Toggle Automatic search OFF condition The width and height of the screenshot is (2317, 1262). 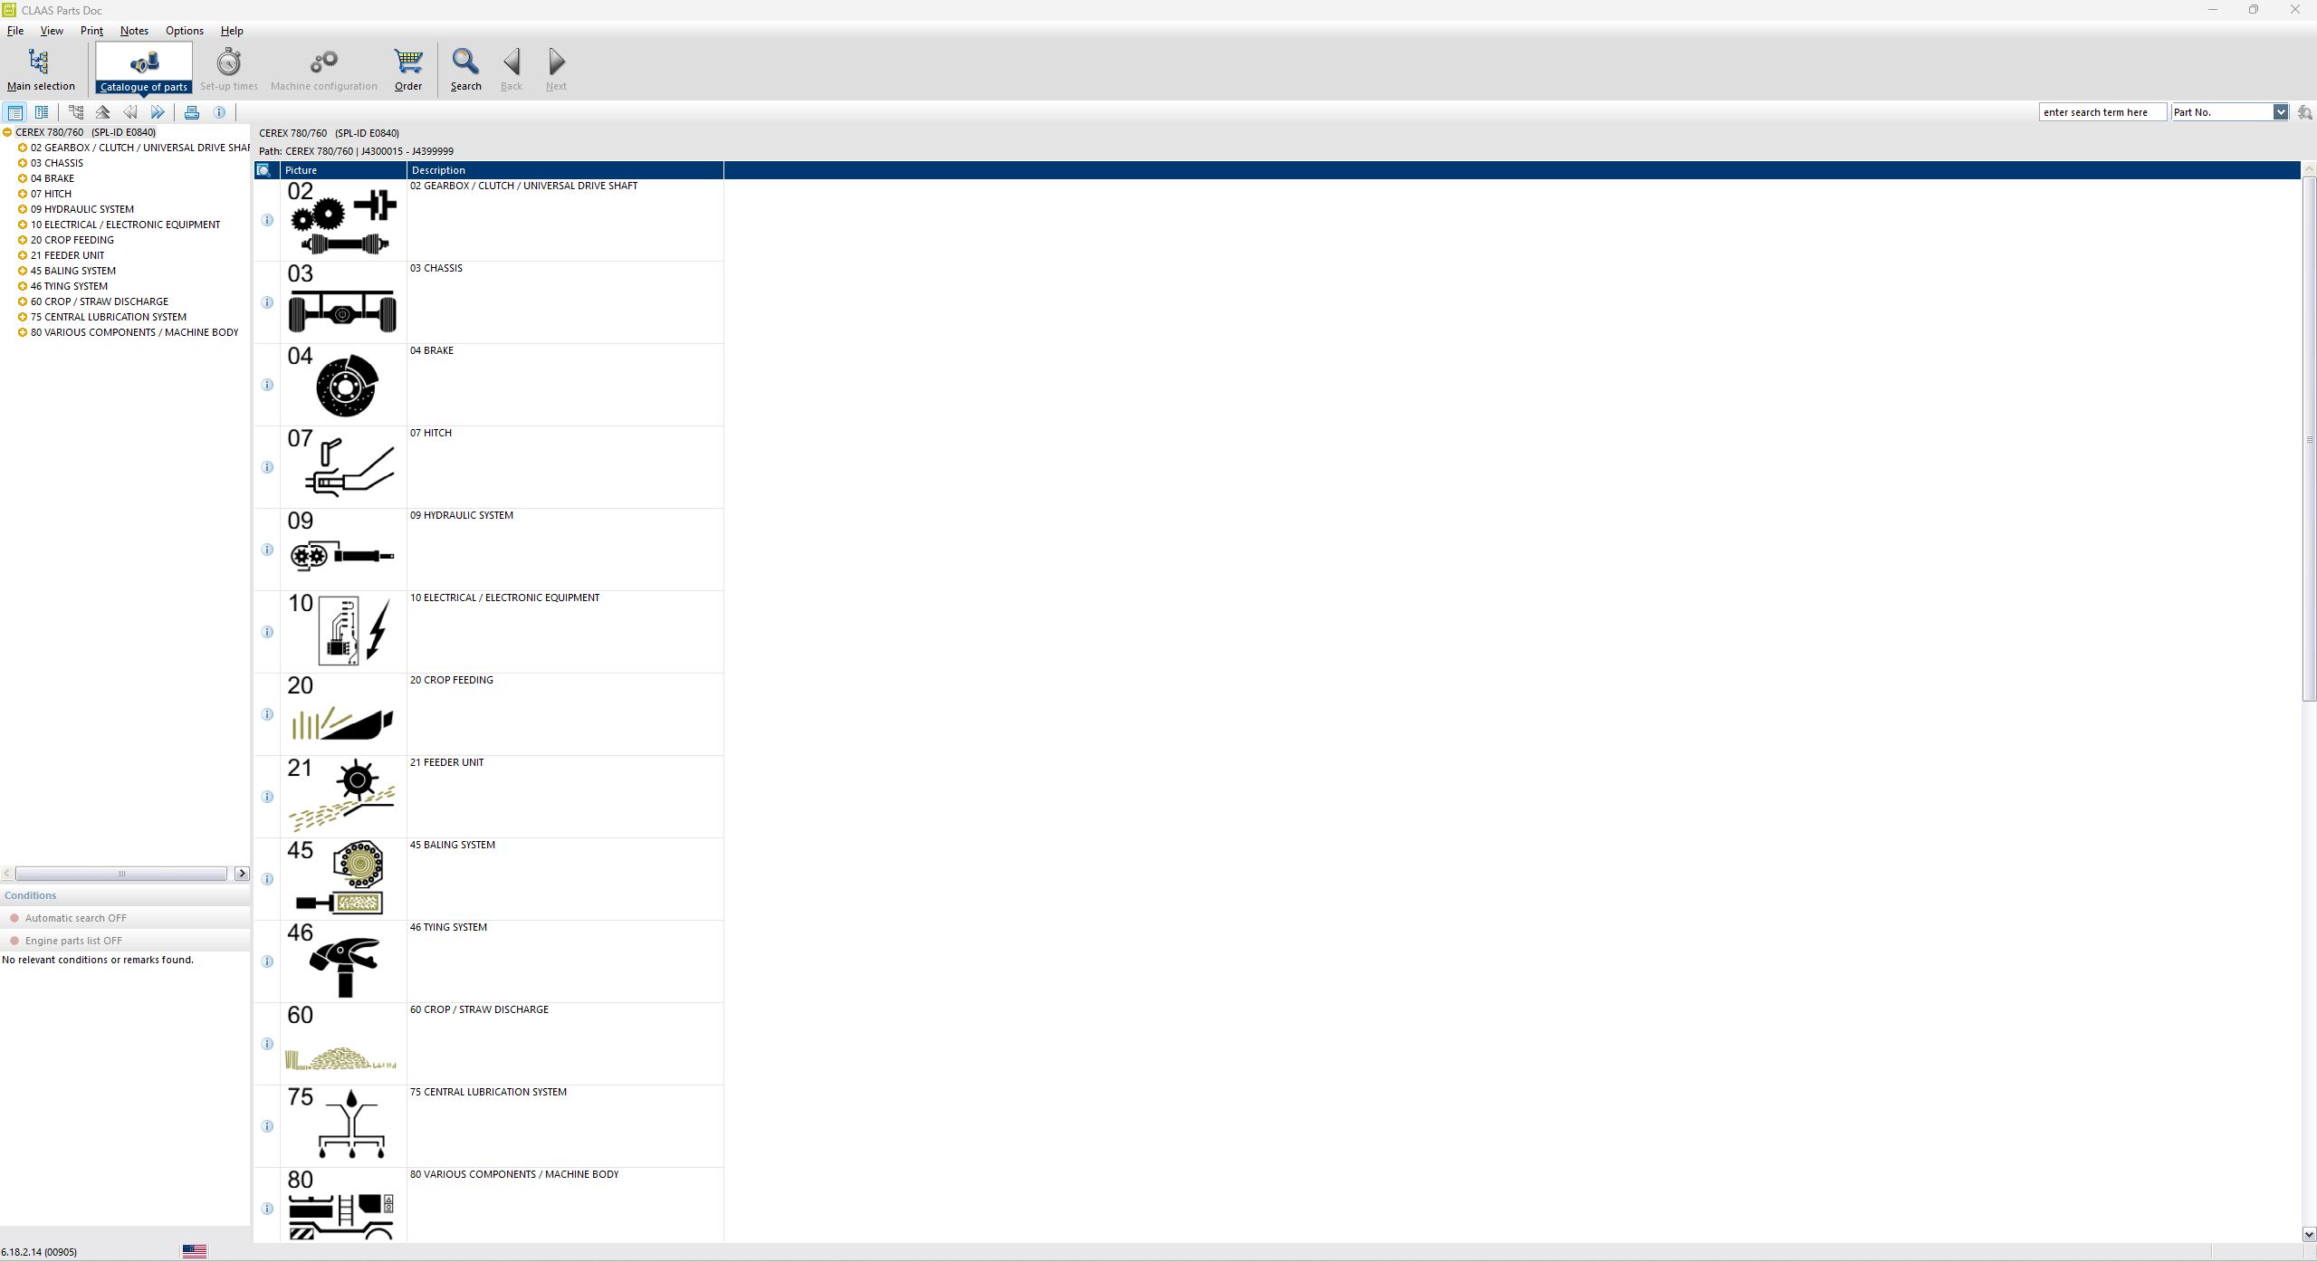coord(75,918)
